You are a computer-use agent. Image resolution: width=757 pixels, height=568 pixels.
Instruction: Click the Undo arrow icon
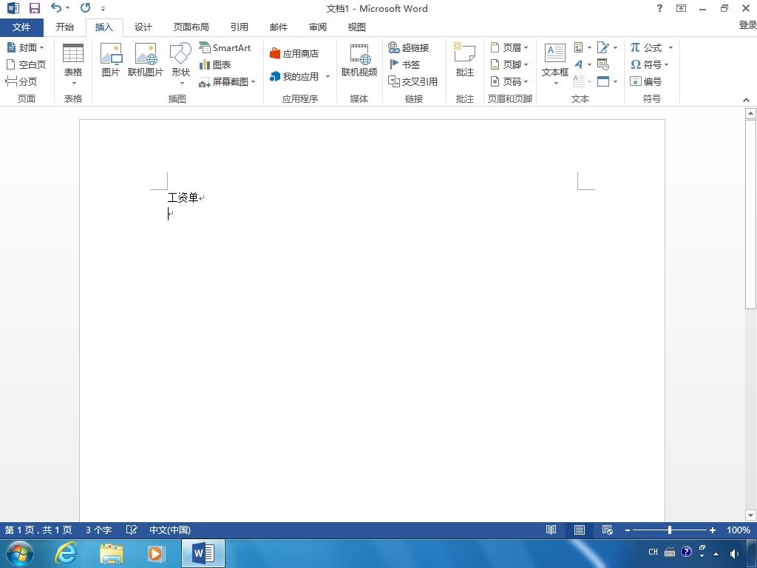tap(56, 7)
